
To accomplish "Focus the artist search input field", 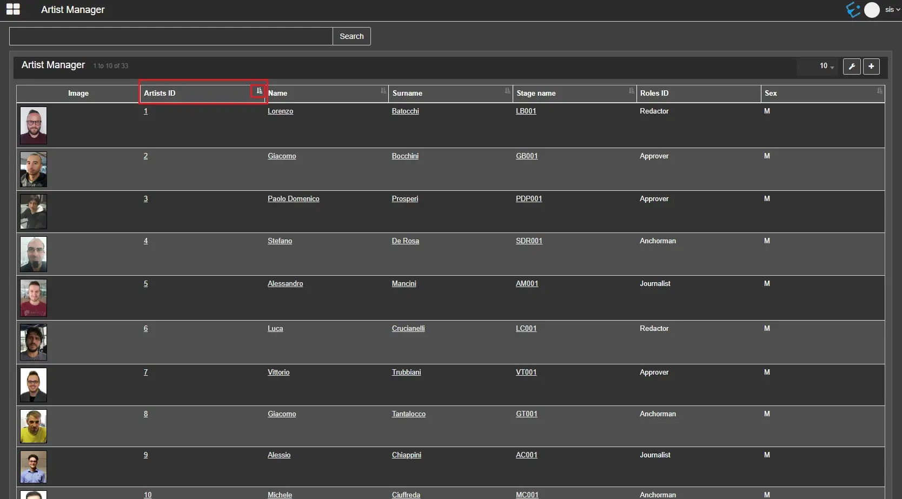I will (171, 36).
